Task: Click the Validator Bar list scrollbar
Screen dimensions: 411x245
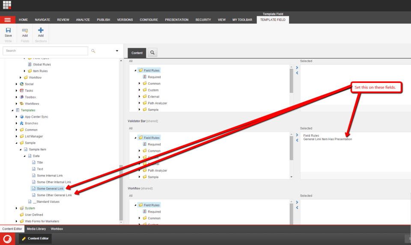Action: coord(291,148)
